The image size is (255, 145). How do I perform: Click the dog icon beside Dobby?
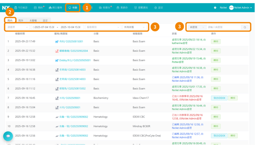tap(57, 60)
